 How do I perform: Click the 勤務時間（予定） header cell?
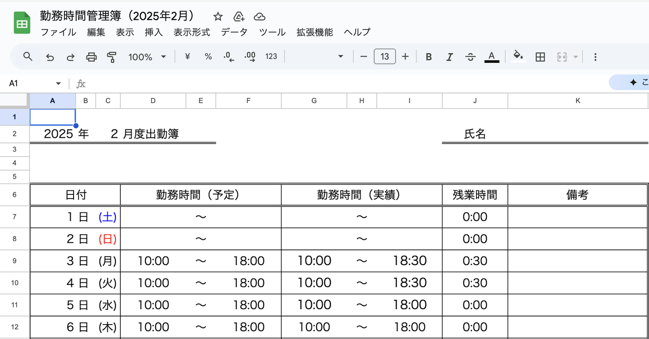201,194
